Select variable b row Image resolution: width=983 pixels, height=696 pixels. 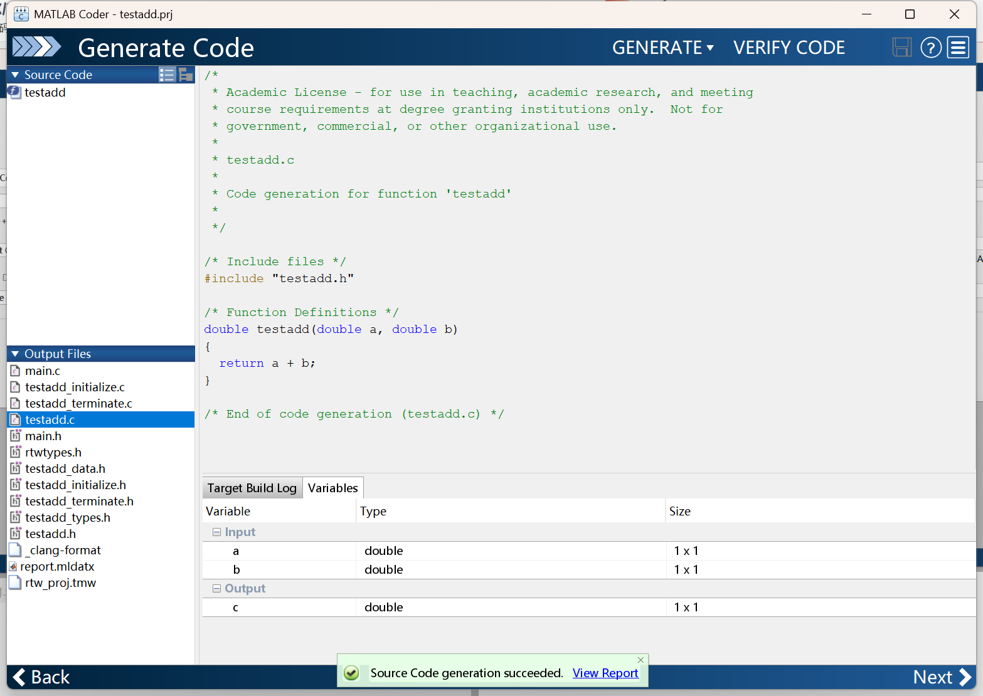[x=589, y=569]
